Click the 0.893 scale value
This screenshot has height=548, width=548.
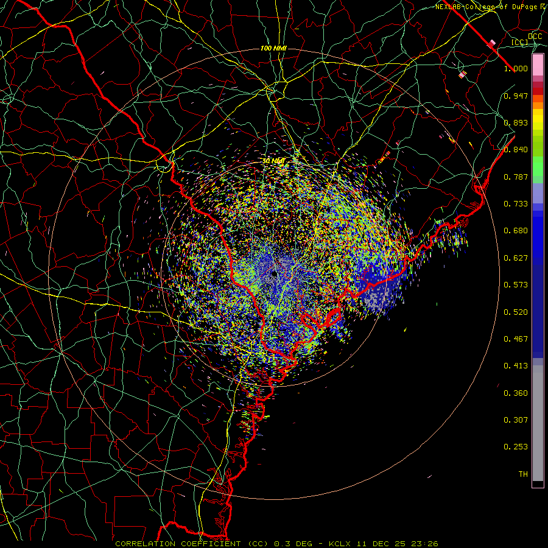[x=516, y=122]
